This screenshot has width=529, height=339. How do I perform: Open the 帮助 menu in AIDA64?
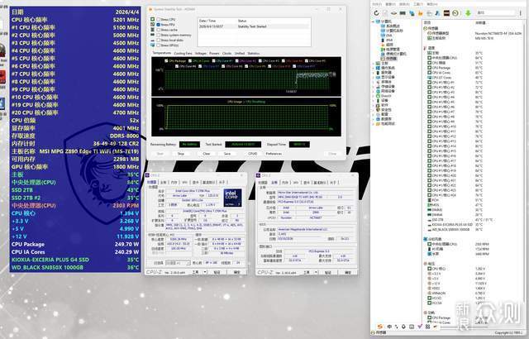(431, 4)
